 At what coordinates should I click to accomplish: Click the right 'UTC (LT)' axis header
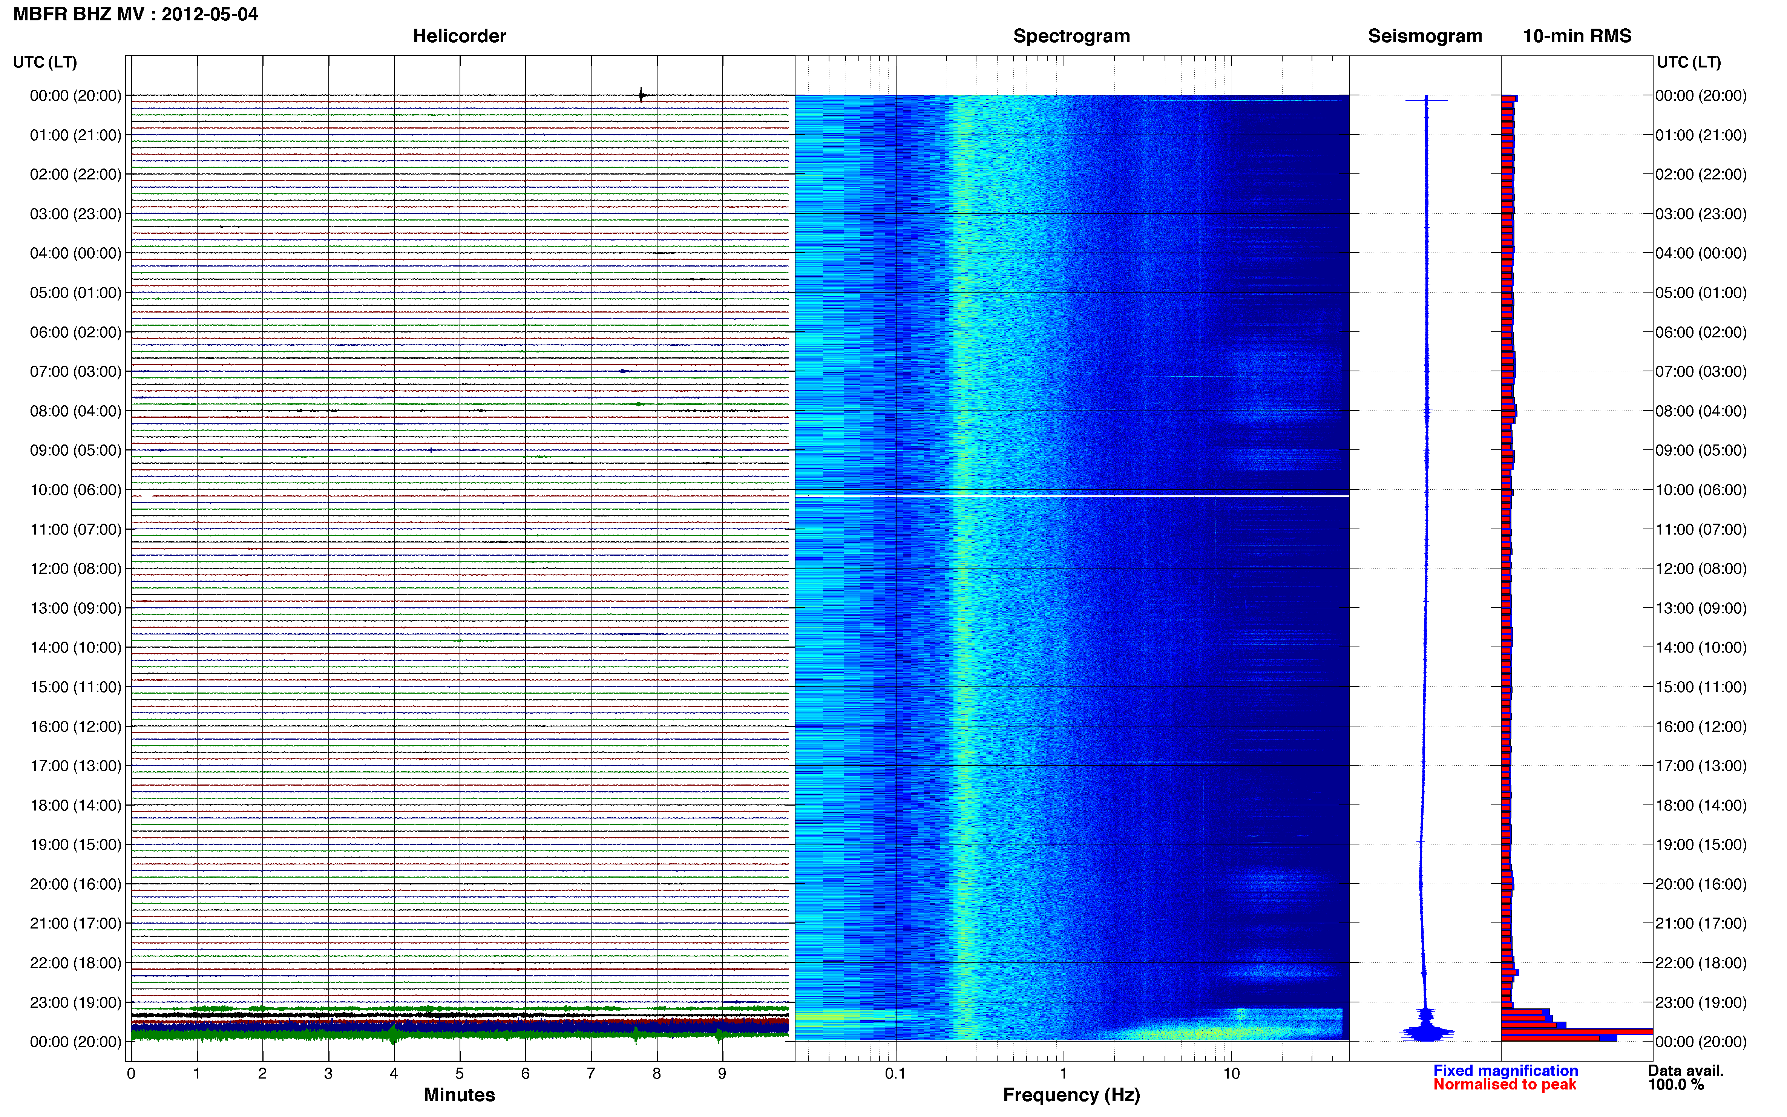pyautogui.click(x=1689, y=62)
